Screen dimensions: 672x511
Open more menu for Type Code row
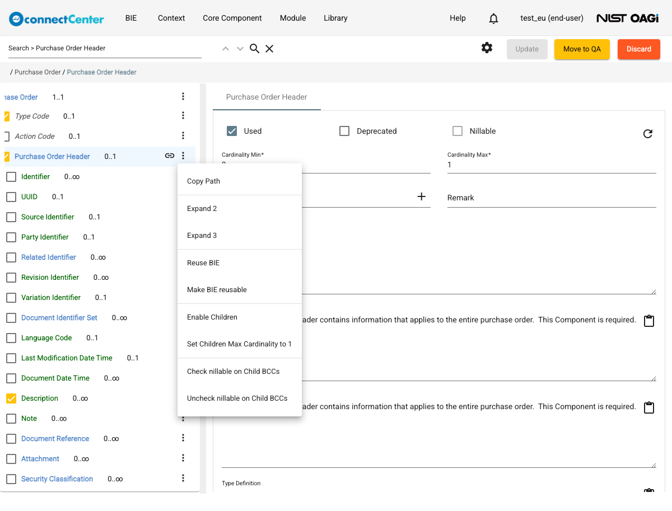(x=183, y=116)
